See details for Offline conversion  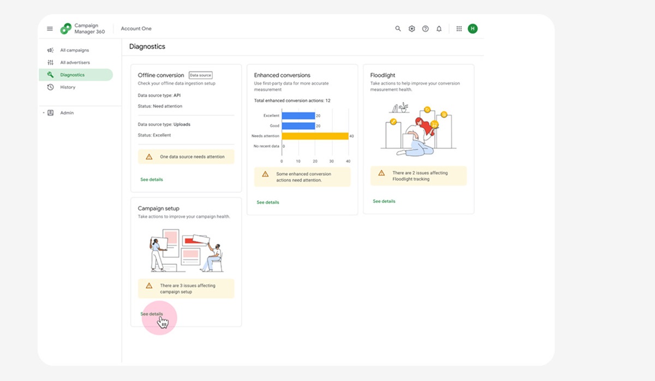(x=151, y=179)
